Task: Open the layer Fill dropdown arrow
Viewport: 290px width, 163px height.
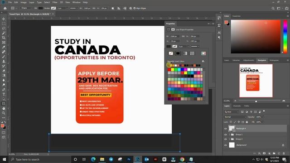Action: pyautogui.click(x=263, y=122)
